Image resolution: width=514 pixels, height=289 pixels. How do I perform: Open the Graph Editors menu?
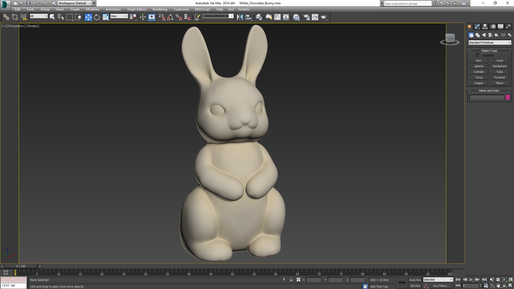click(137, 9)
